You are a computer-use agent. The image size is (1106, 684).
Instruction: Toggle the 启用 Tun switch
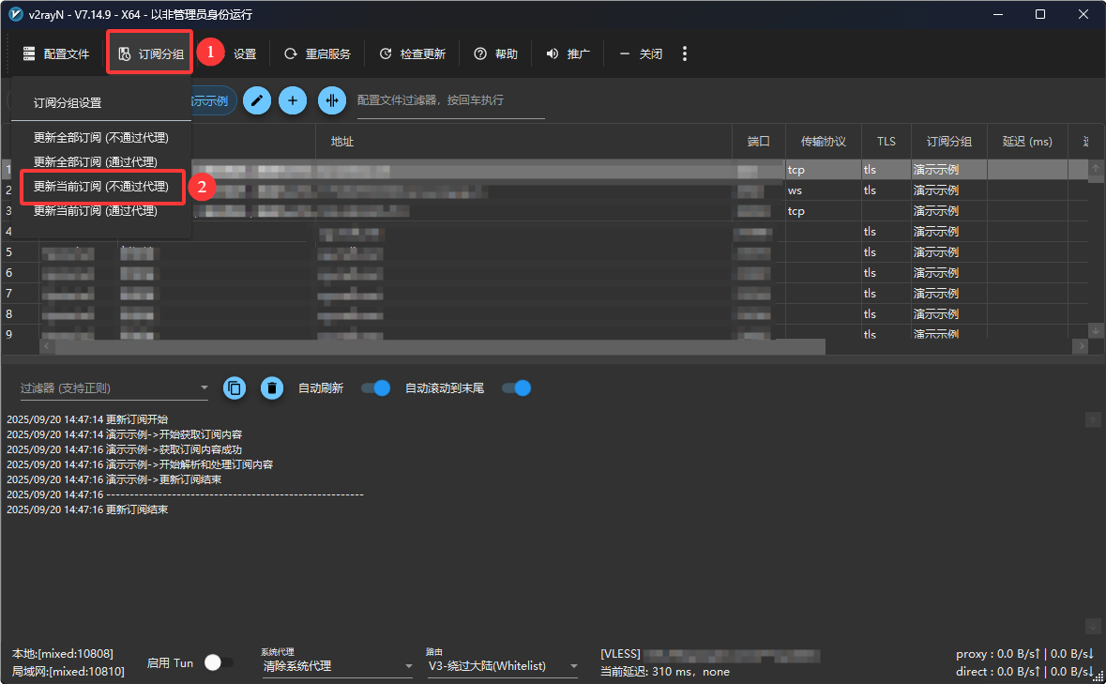tap(218, 662)
